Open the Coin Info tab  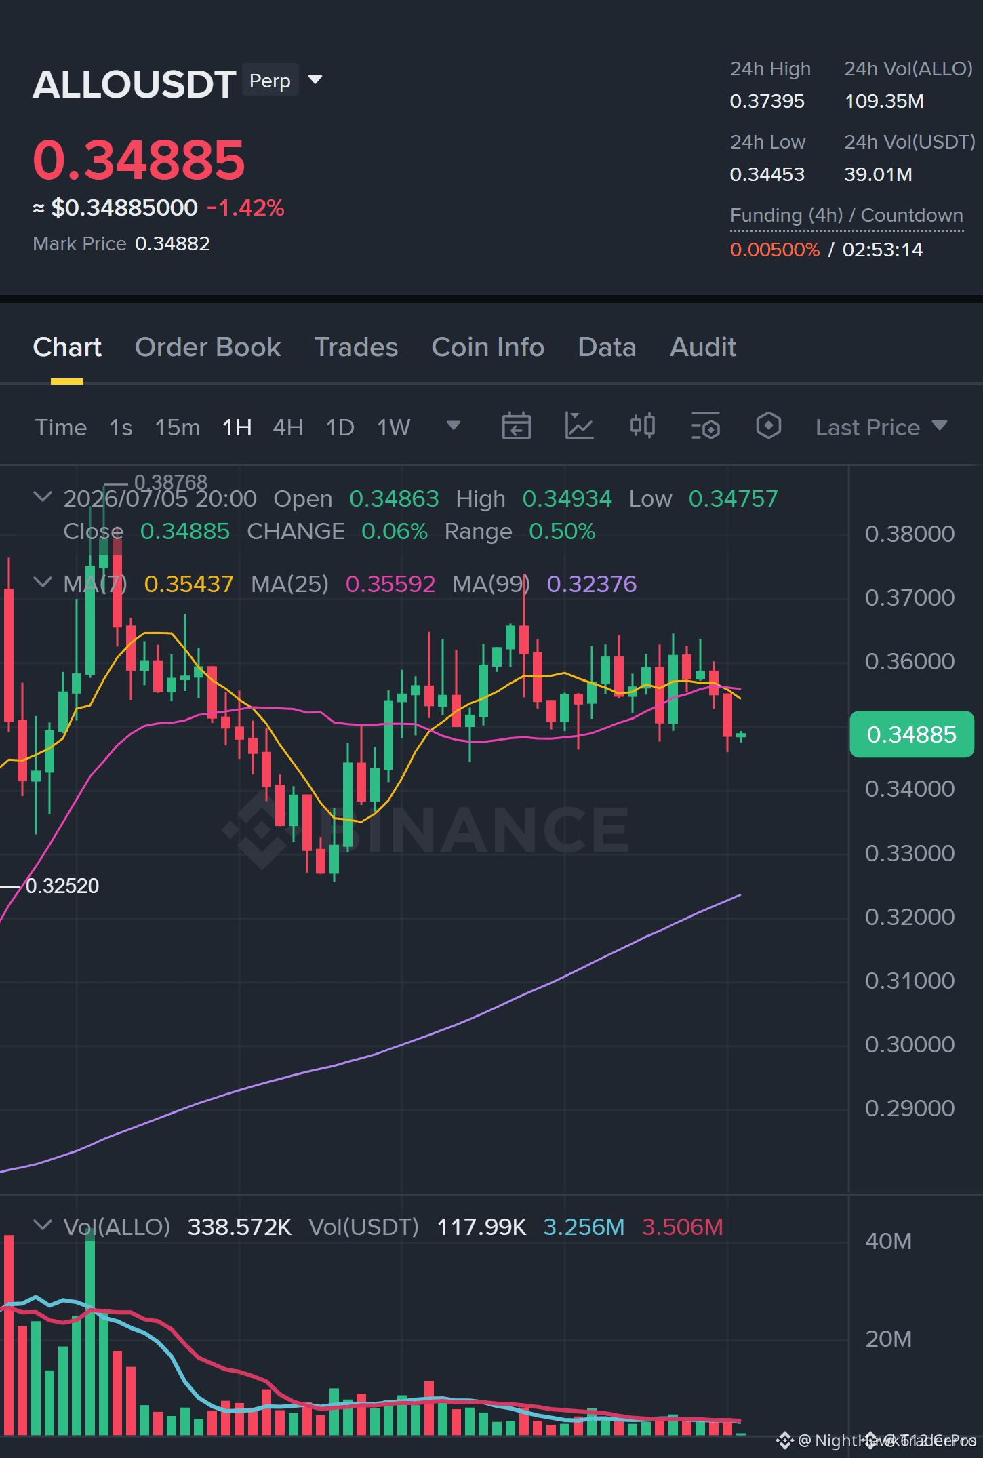(488, 347)
